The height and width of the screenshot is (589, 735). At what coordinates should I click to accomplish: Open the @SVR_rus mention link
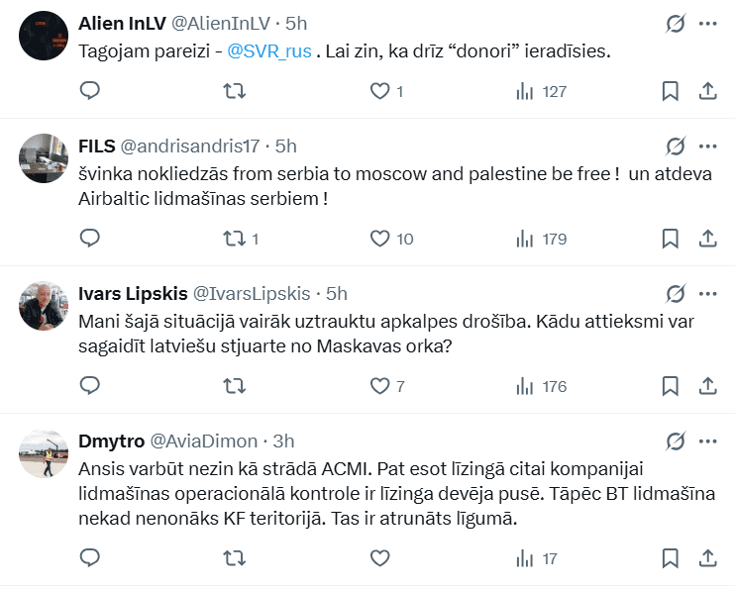[270, 51]
